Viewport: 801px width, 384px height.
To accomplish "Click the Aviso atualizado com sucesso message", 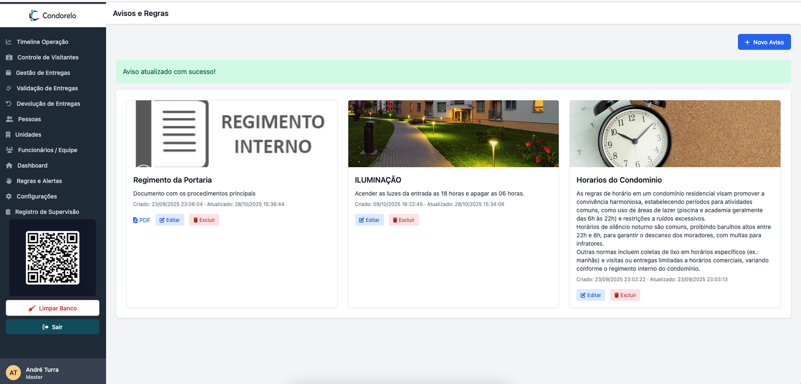I will 169,72.
